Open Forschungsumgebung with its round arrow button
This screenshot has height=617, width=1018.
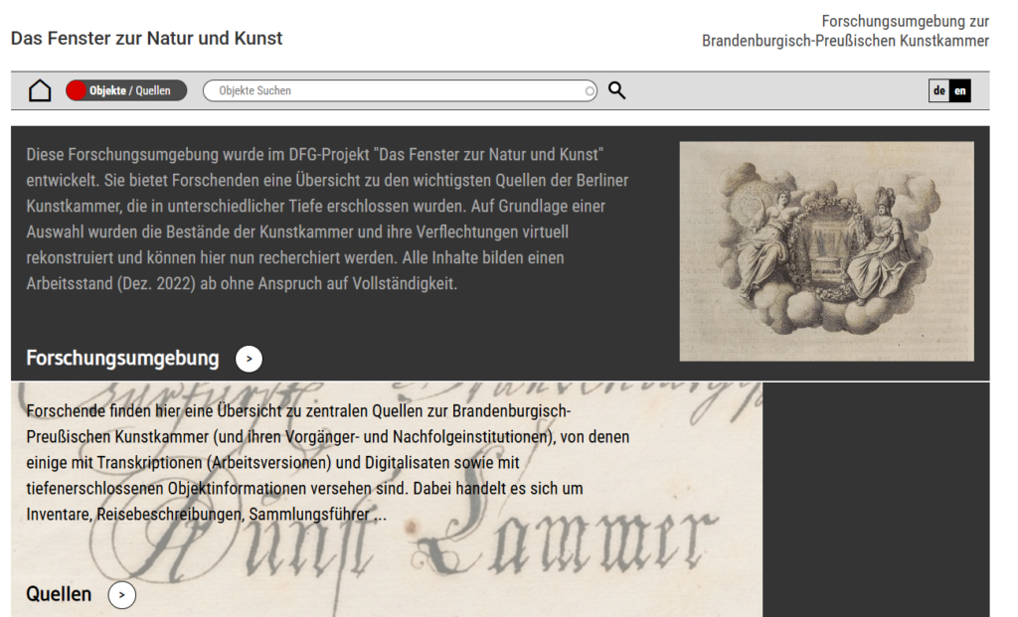(249, 359)
